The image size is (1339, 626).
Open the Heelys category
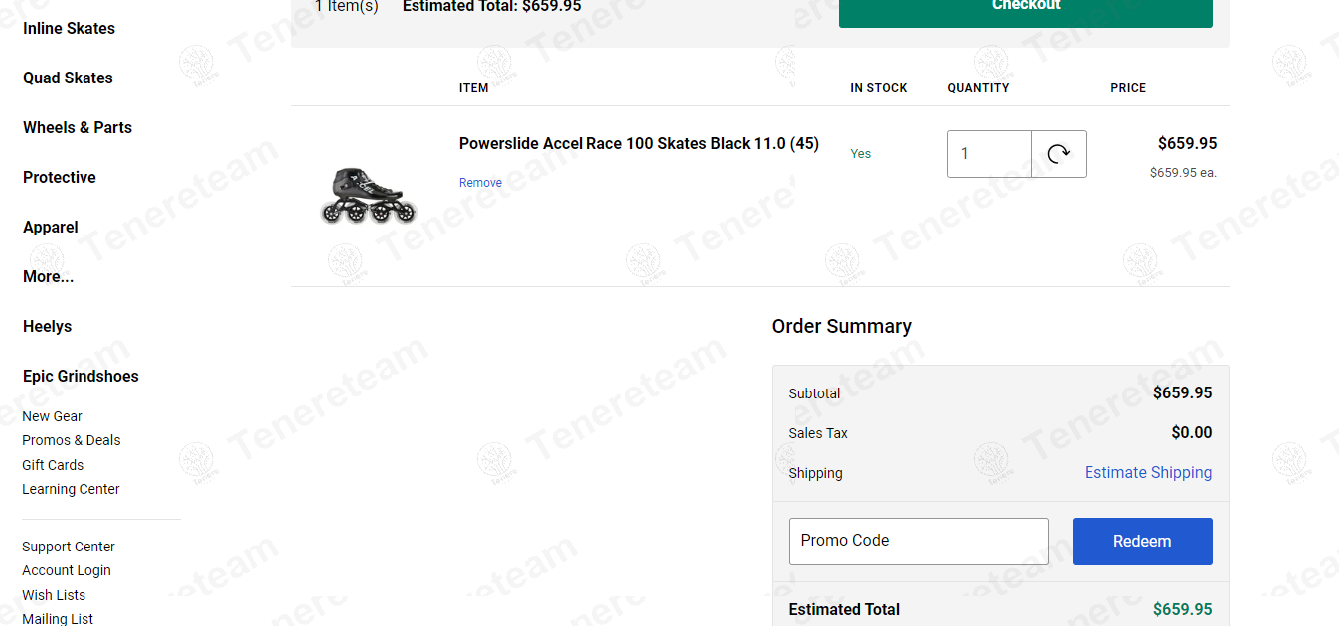(48, 327)
